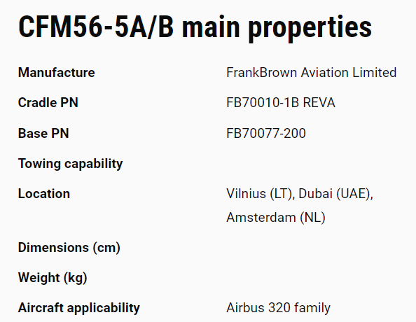Click the Airbus 320 family value
Image resolution: width=416 pixels, height=322 pixels.
click(278, 308)
